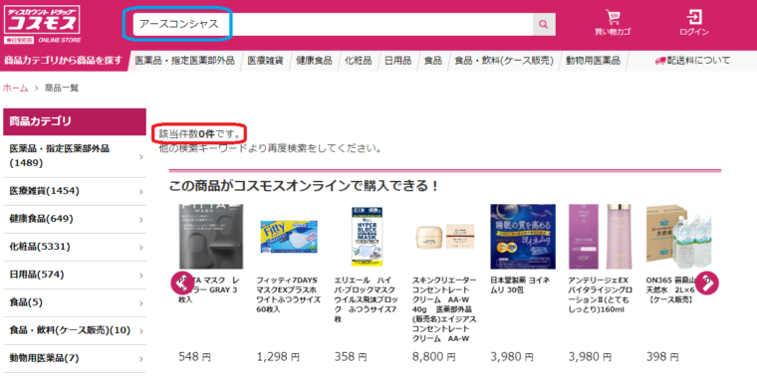The width and height of the screenshot is (757, 380).
Task: Click the スキンクリエーター コンセントレートクリーム title
Action: pos(444,309)
